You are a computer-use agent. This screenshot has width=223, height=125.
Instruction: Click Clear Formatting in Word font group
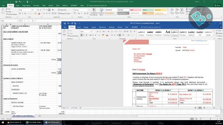tap(108, 32)
